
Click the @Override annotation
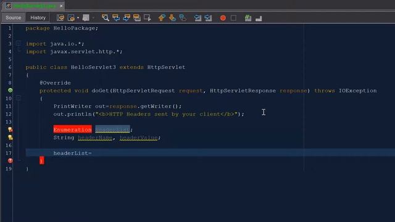[55, 83]
